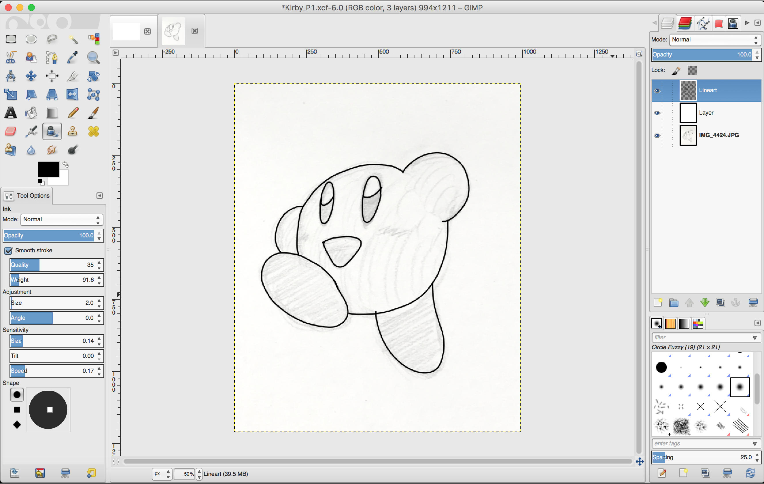Select the Text tool
764x484 pixels.
(11, 113)
